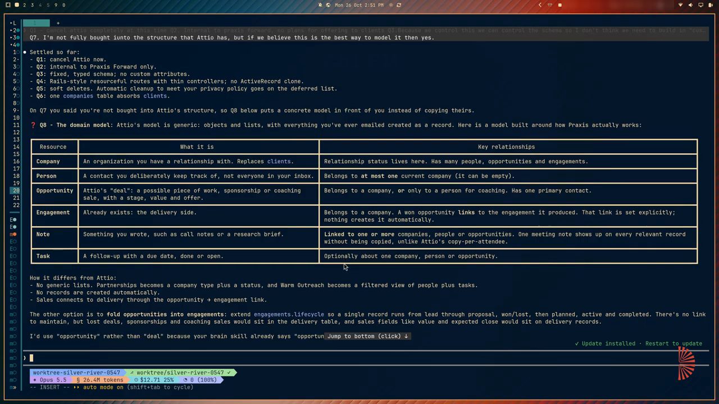Image resolution: width=719 pixels, height=404 pixels.
Task: Select the active workspace indicator square
Action: (17, 5)
